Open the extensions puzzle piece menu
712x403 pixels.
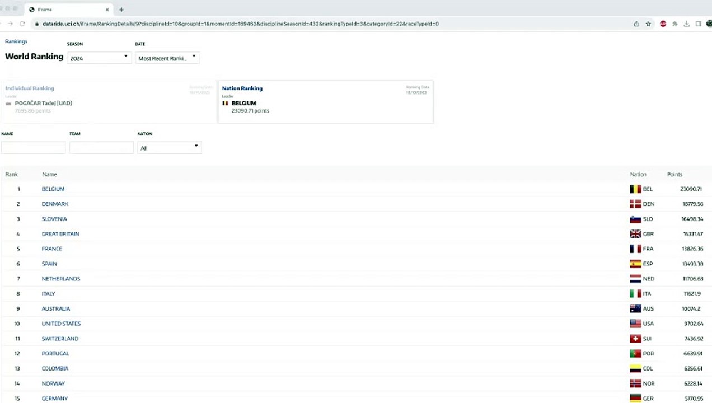[x=674, y=24]
